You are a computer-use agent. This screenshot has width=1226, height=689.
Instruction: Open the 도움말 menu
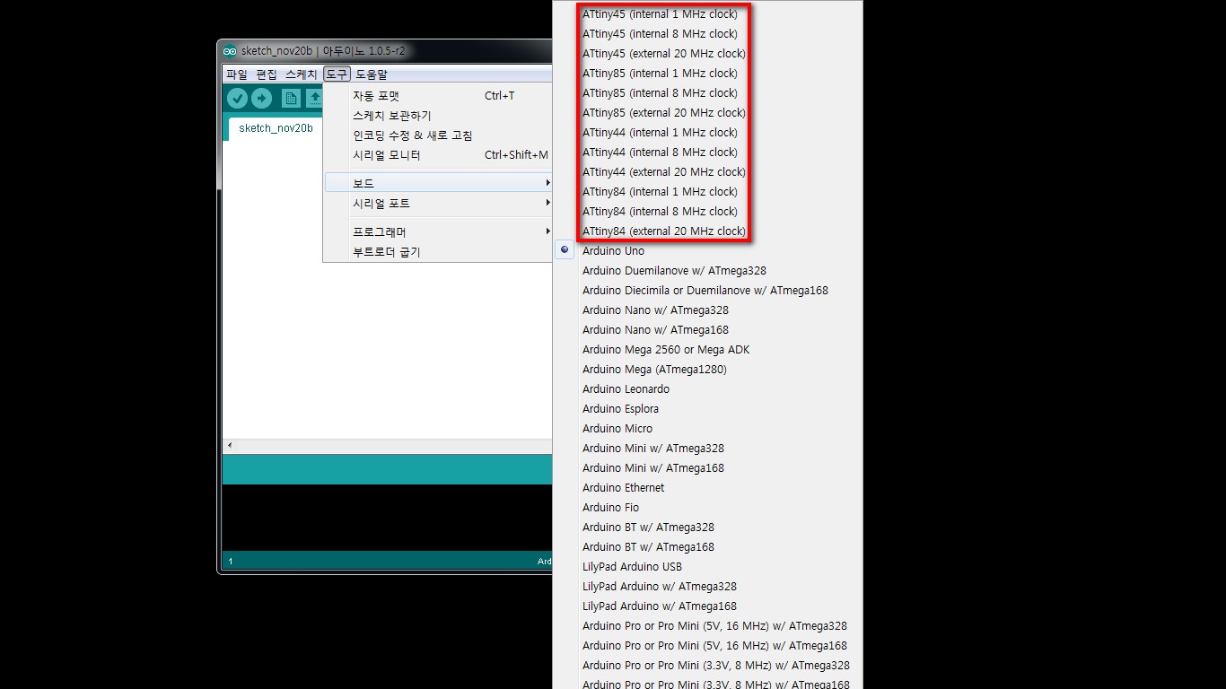(372, 74)
